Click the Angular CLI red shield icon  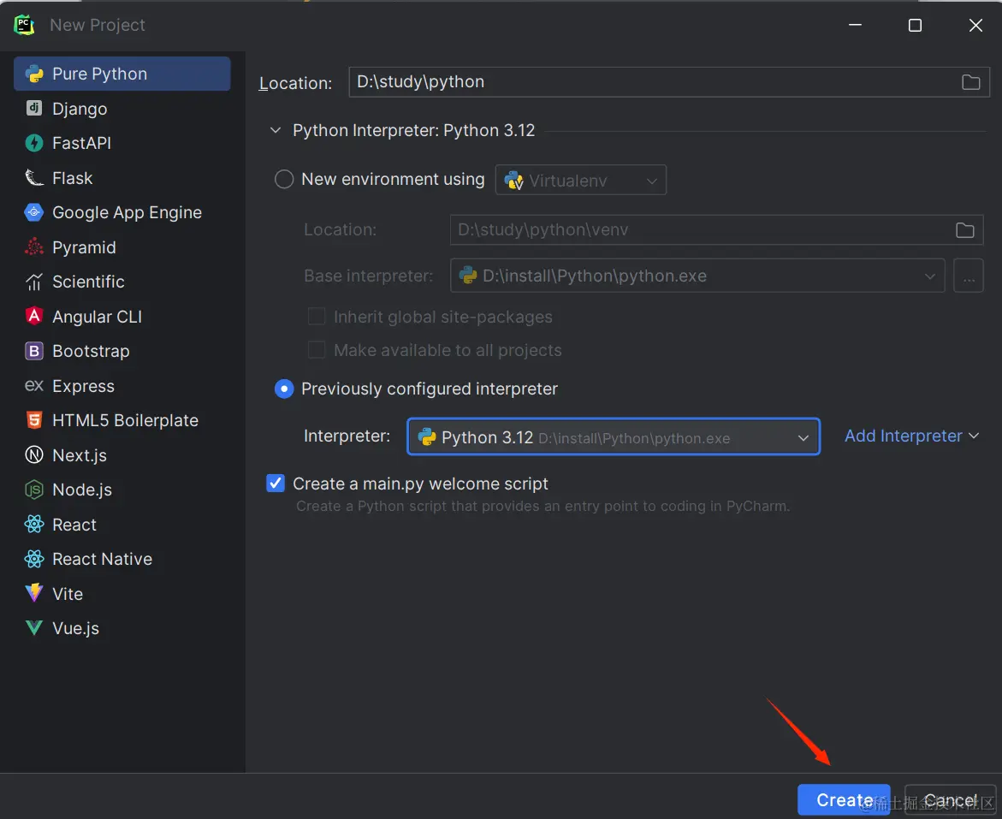34,316
